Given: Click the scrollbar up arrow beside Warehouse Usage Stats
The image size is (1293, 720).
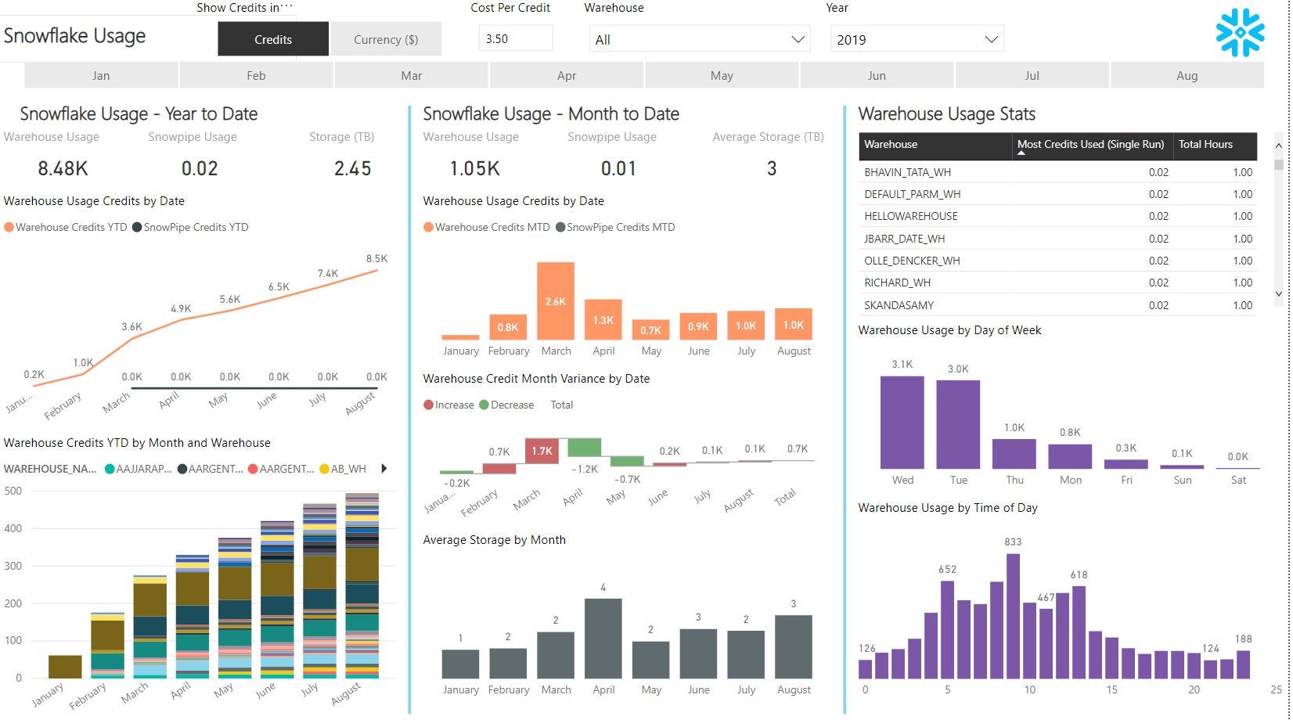Looking at the screenshot, I should [1279, 145].
